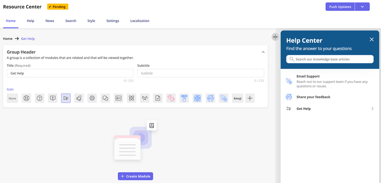This screenshot has width=381, height=183.
Task: Click the Create Module button
Action: (x=135, y=176)
